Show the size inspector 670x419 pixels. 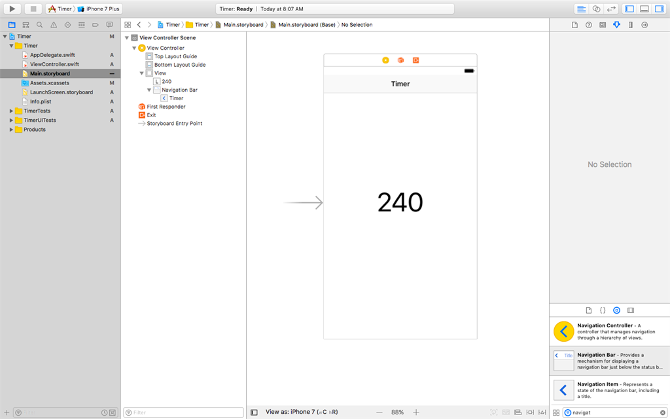pos(630,25)
